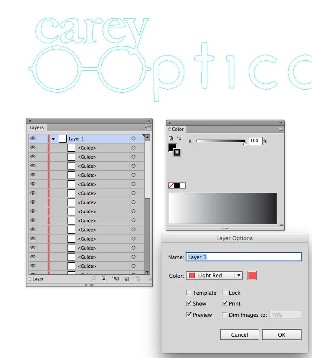
Task: Click Delete Selection trash icon
Action: pyautogui.click(x=138, y=279)
